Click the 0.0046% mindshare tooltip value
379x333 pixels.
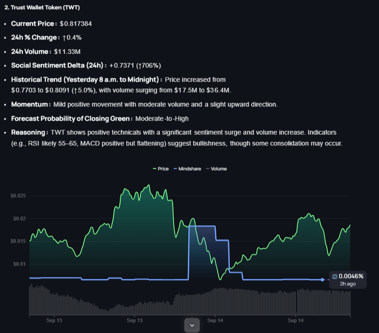[351, 276]
